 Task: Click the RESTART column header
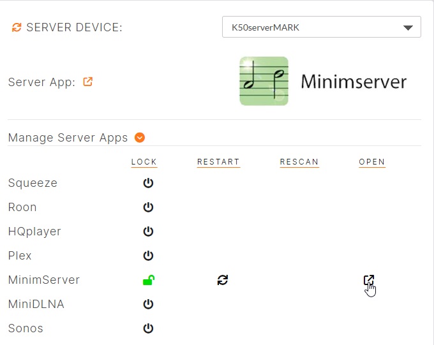click(x=218, y=162)
